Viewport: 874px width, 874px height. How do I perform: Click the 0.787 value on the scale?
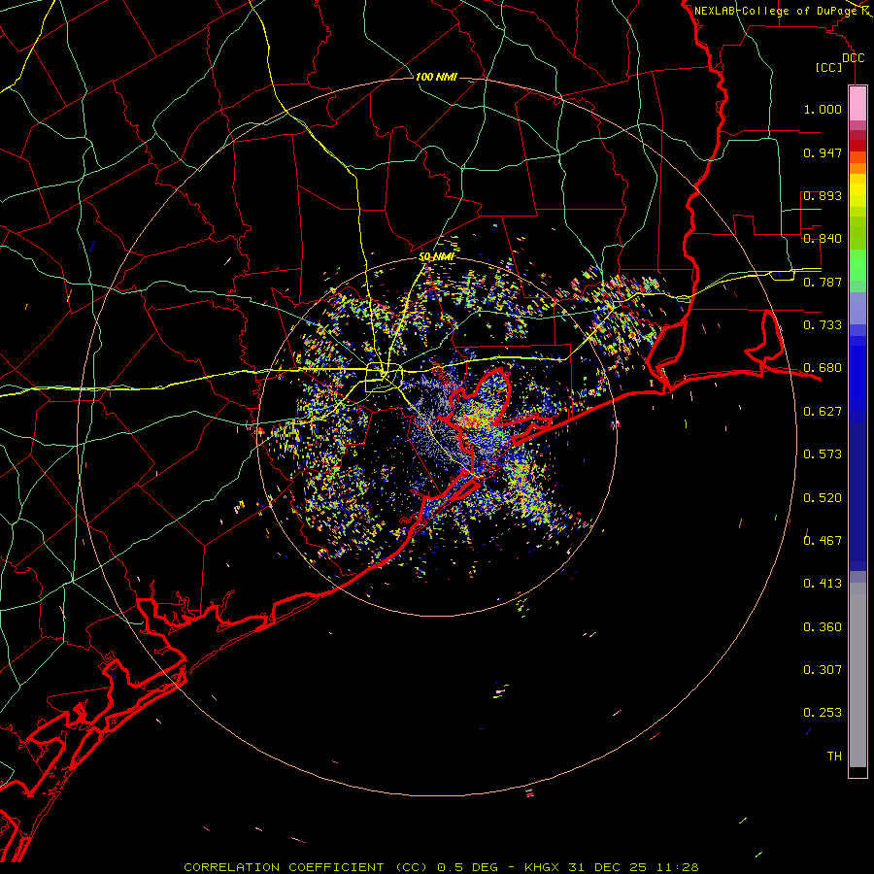823,282
